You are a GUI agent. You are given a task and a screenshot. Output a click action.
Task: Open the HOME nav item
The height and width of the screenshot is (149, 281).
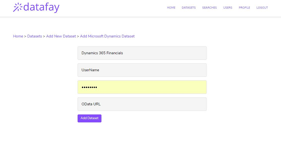[171, 8]
